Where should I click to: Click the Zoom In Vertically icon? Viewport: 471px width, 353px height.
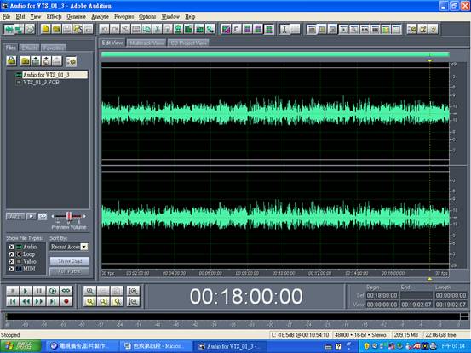pos(133,291)
